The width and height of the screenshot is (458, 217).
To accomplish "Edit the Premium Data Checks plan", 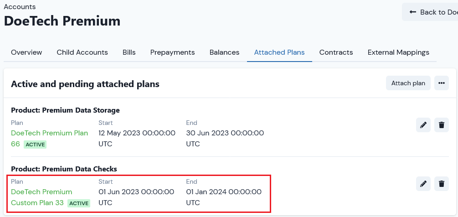I will 423,184.
